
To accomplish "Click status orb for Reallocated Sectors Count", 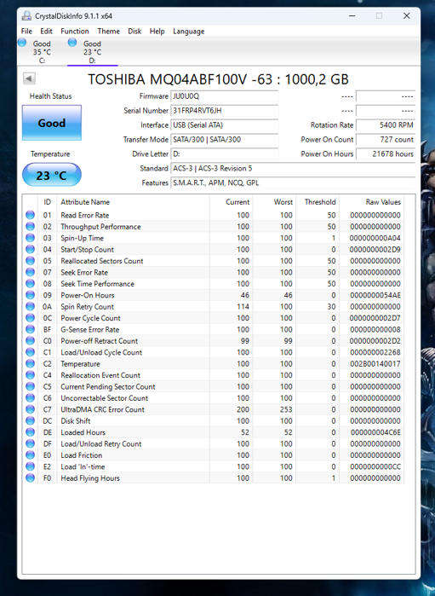I will click(x=30, y=261).
